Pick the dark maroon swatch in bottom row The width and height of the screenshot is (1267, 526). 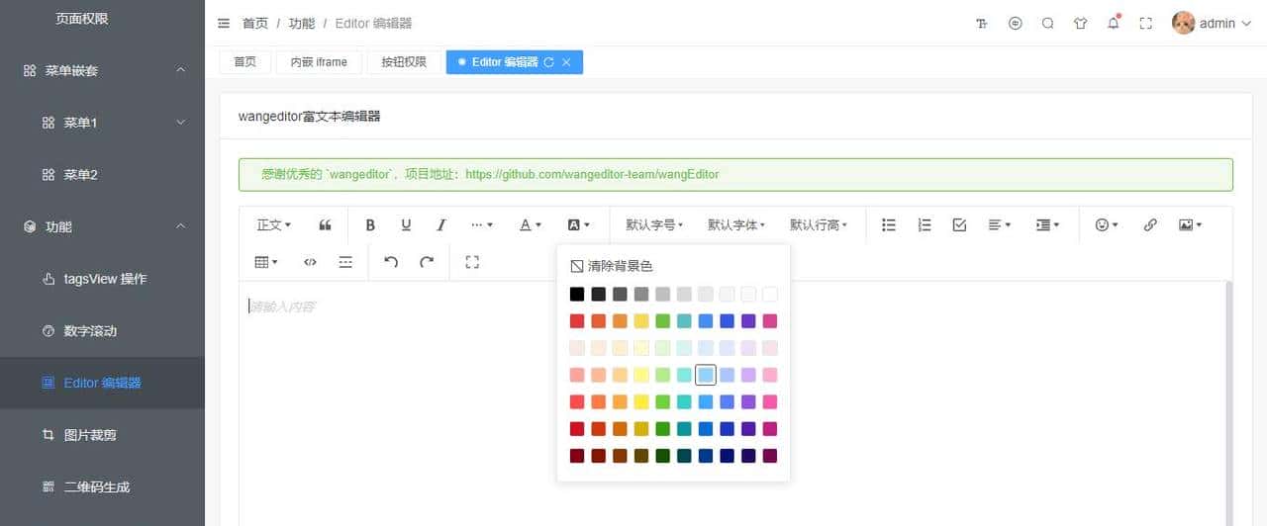click(577, 456)
